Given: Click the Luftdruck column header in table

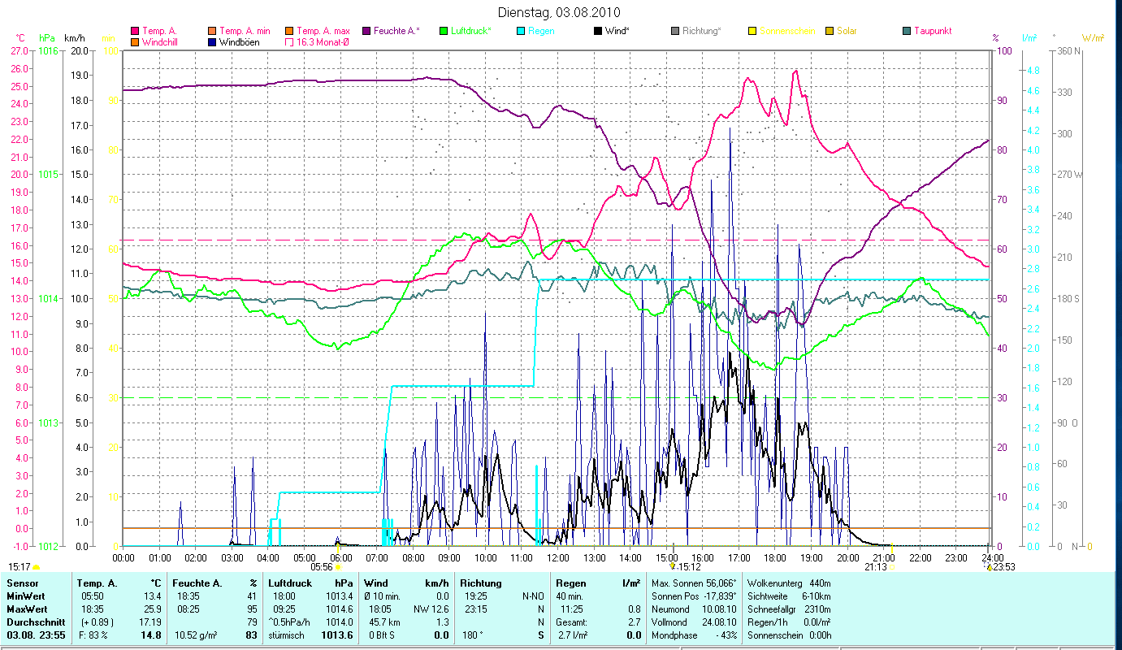Looking at the screenshot, I should 290,583.
